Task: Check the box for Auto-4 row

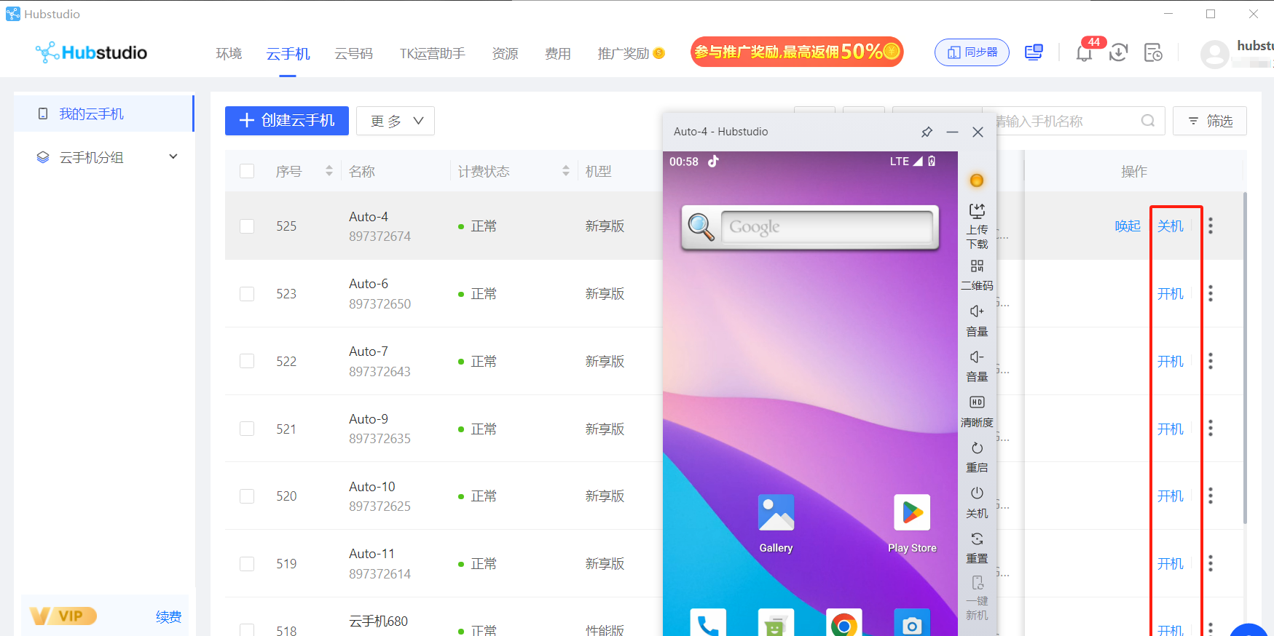Action: click(x=247, y=226)
